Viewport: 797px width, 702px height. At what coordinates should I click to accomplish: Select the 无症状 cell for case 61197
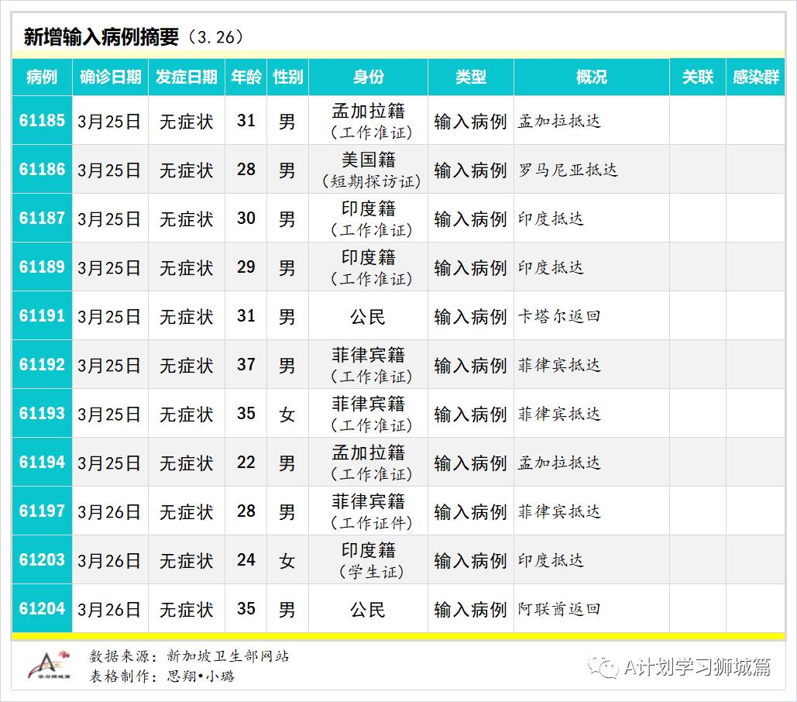coord(186,511)
